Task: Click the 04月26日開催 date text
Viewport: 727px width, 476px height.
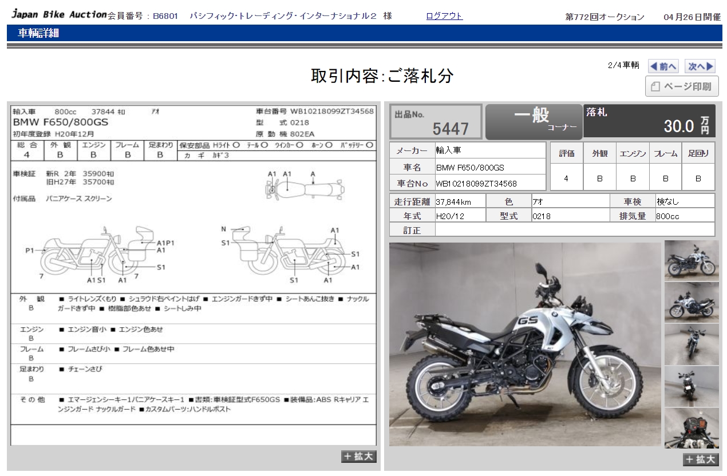Action: pos(692,17)
